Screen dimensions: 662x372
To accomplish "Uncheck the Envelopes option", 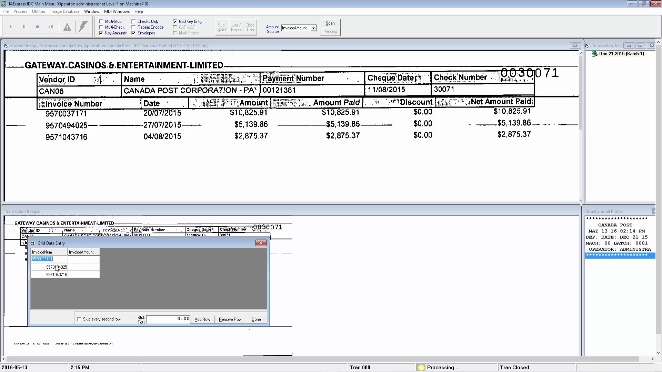I will click(x=134, y=33).
